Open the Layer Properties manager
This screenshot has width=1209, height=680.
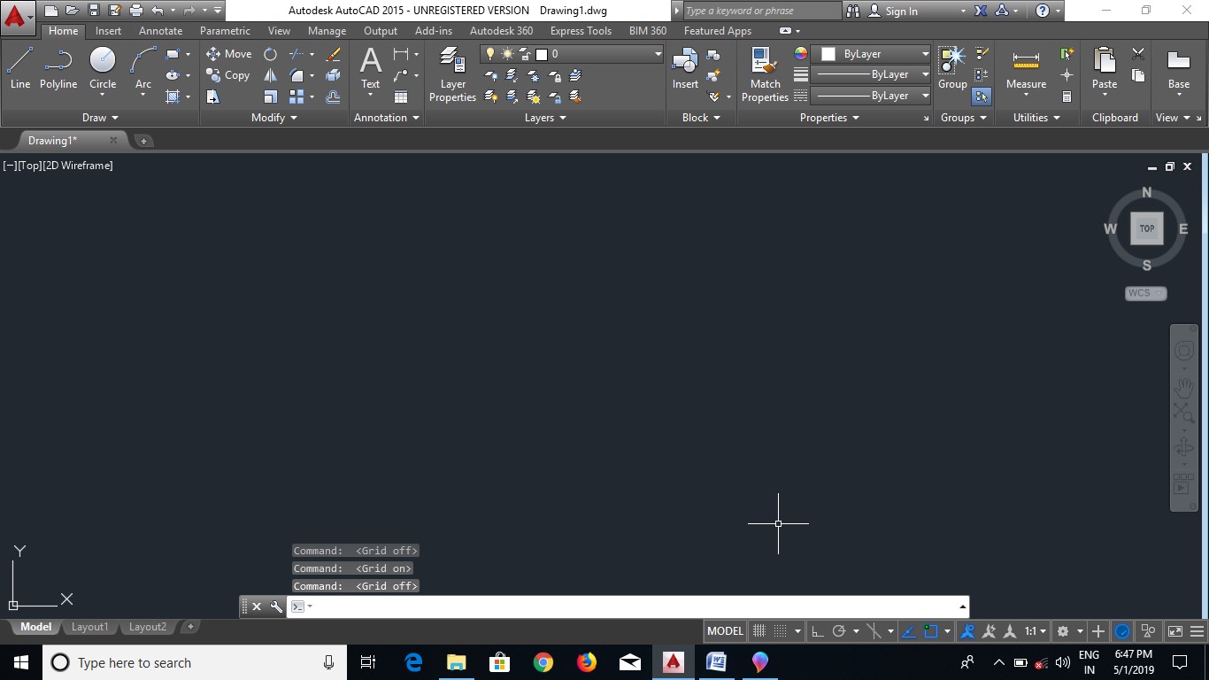(x=452, y=73)
